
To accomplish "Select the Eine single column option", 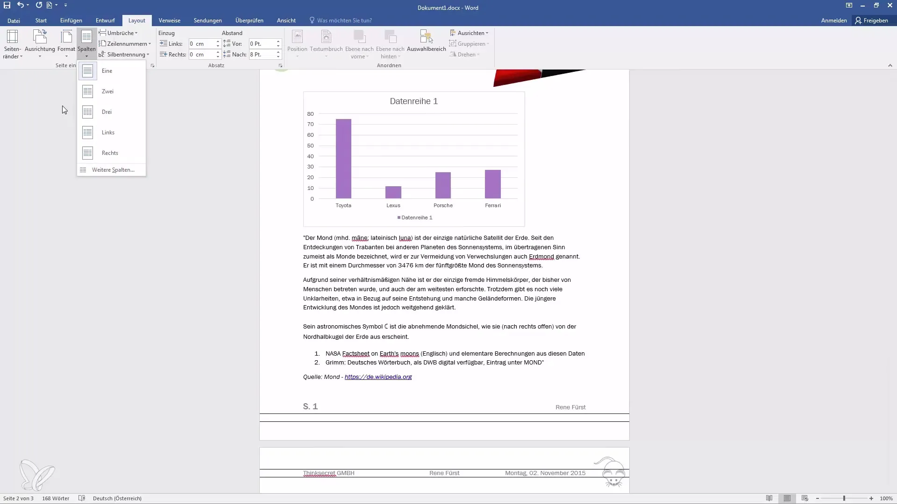I will (x=111, y=71).
